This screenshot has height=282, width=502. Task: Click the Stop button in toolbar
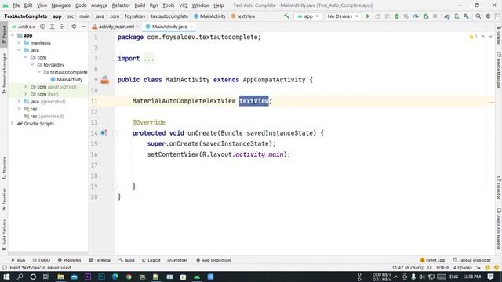pos(435,16)
